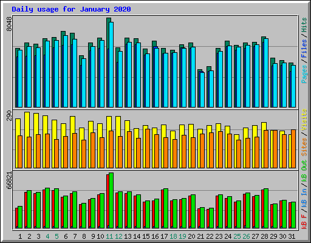Image resolution: width=311 pixels, height=243 pixels.
Task: Select day 31 on the x-axis
Action: click(x=292, y=236)
